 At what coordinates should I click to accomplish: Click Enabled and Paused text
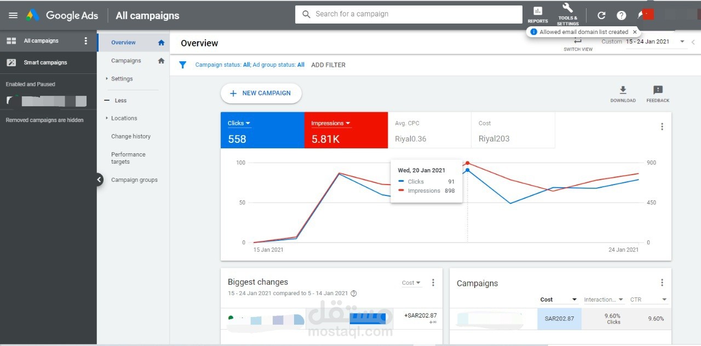pos(31,84)
